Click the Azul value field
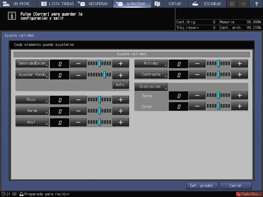Image resolution: width=263 pixels, height=197 pixels. tap(60, 122)
